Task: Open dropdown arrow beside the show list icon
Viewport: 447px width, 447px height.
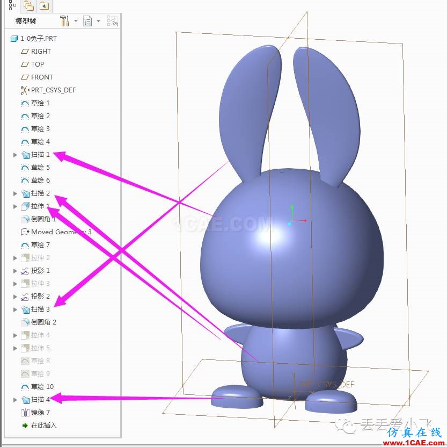Action: (x=98, y=21)
